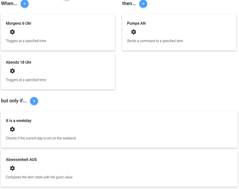Configure the Pumpe AN action gear

coord(133,32)
